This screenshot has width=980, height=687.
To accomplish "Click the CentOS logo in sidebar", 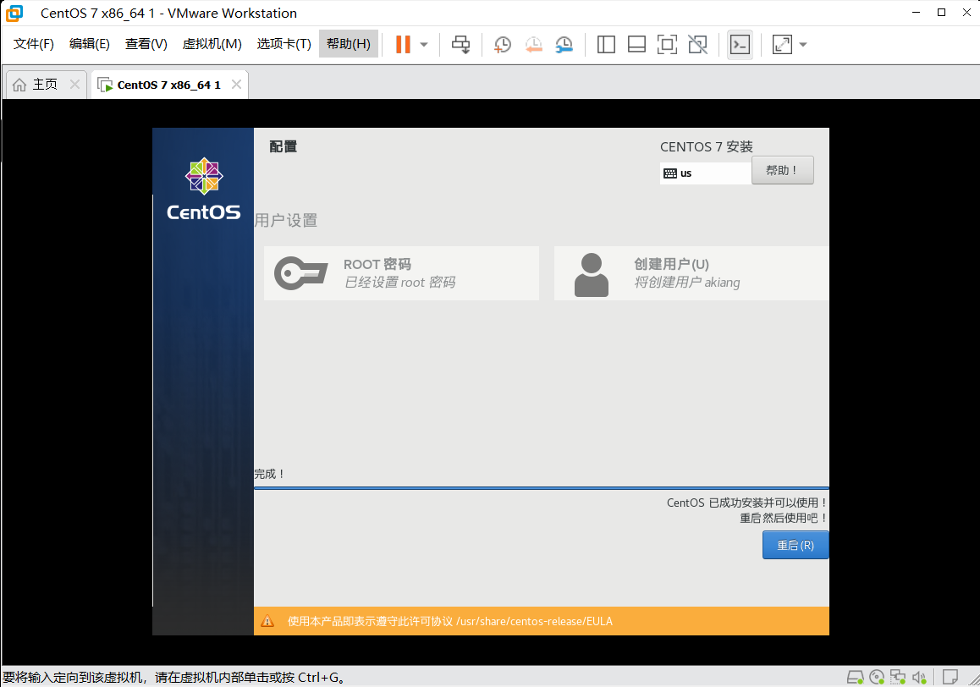I will pyautogui.click(x=204, y=189).
